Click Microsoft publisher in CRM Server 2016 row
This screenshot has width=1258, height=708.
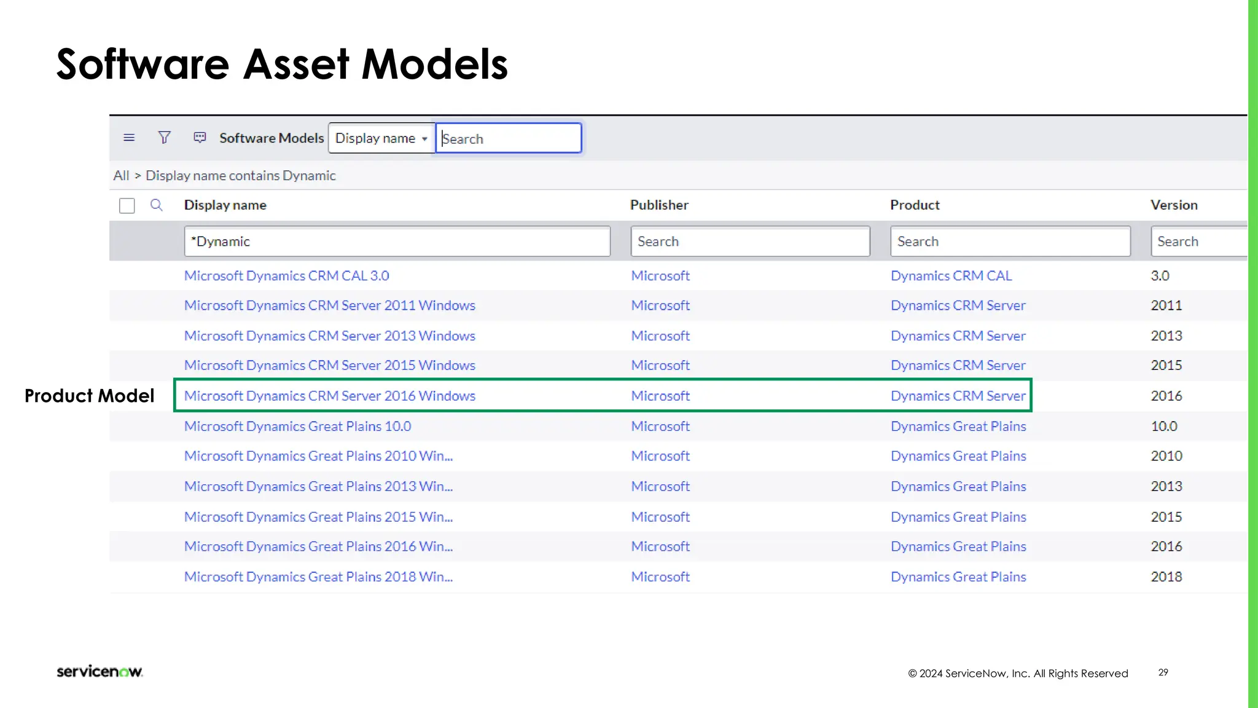pyautogui.click(x=660, y=396)
